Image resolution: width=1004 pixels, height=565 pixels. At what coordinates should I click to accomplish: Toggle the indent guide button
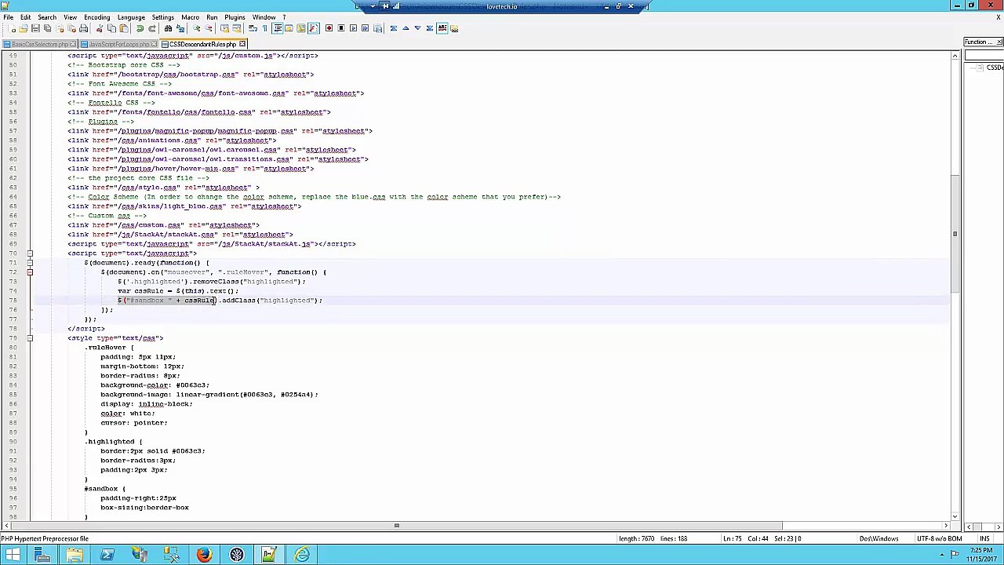(x=278, y=28)
